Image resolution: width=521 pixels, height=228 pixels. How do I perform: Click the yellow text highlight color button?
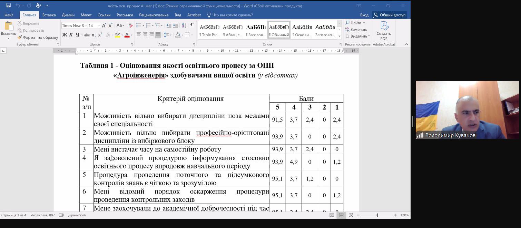(x=117, y=35)
